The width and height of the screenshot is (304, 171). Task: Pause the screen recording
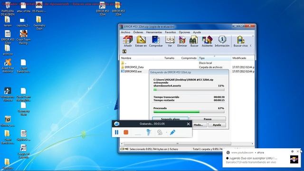(x=116, y=132)
